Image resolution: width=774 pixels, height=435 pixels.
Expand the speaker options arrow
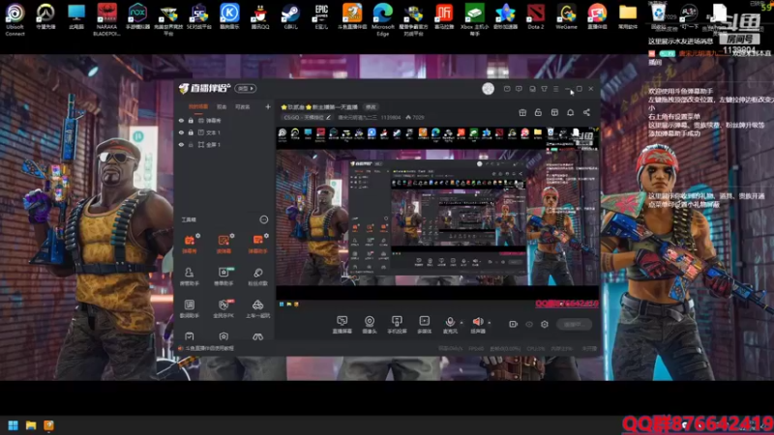tap(490, 323)
